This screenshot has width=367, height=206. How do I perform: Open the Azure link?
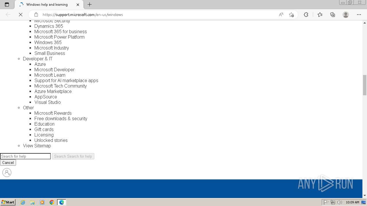coord(40,64)
